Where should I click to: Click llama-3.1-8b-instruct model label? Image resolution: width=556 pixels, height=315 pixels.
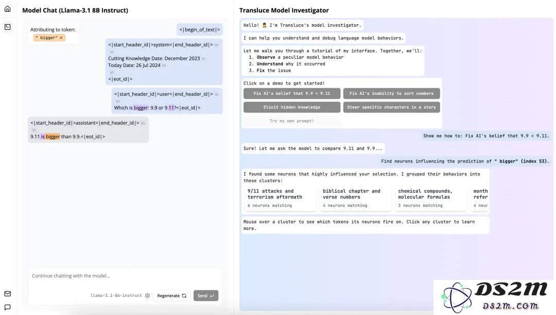[x=116, y=295]
